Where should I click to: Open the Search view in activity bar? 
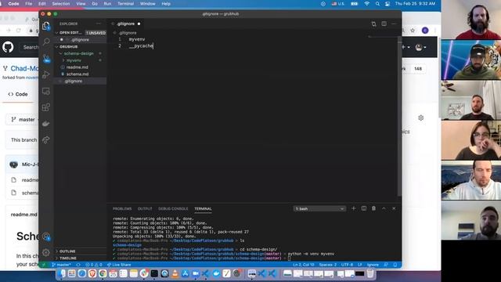point(46,42)
